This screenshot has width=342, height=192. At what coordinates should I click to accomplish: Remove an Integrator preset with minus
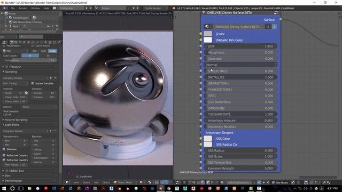pos(55,131)
